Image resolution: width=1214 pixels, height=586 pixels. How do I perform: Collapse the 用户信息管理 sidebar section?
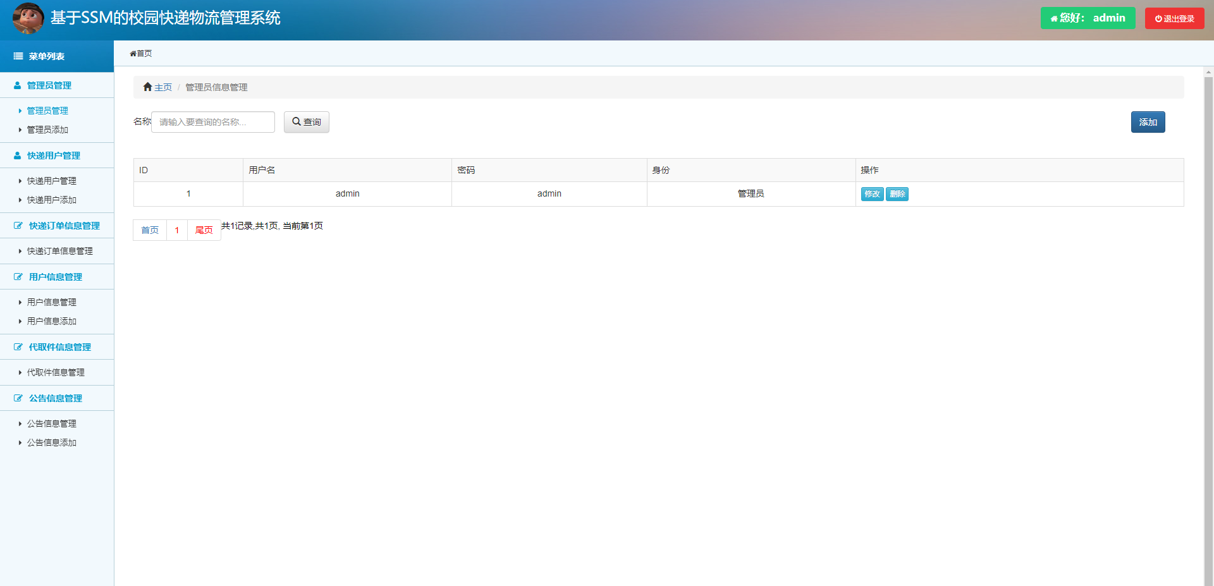[x=56, y=277]
